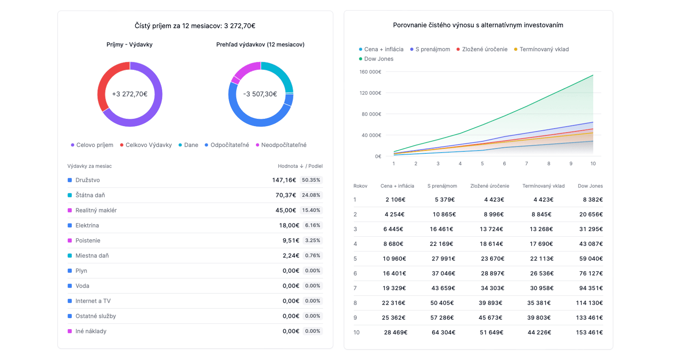Click the Podiel column header

coord(315,166)
